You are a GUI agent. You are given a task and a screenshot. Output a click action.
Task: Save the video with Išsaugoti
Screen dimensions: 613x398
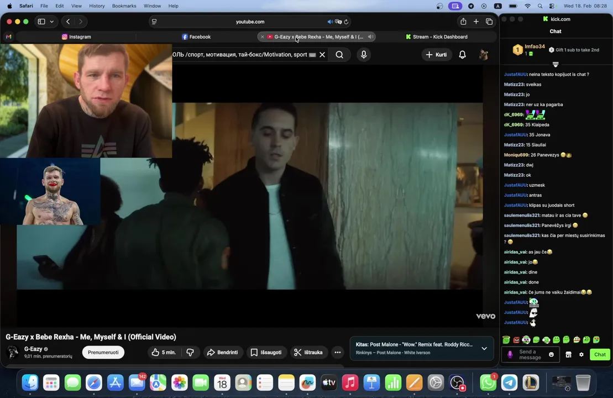coord(266,352)
